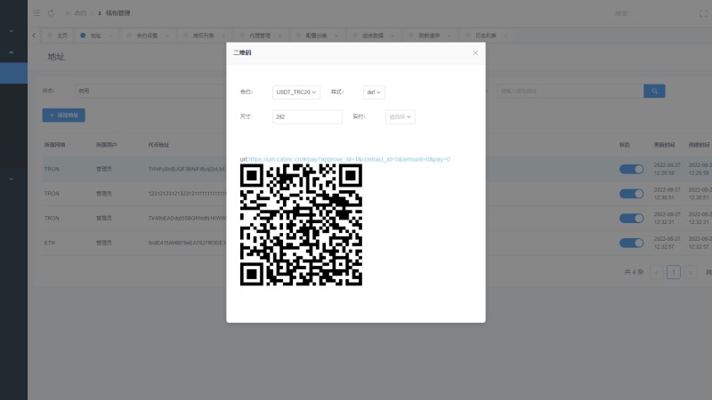712x400 pixels.
Task: Close the 授权列表 tab
Action: 223,36
